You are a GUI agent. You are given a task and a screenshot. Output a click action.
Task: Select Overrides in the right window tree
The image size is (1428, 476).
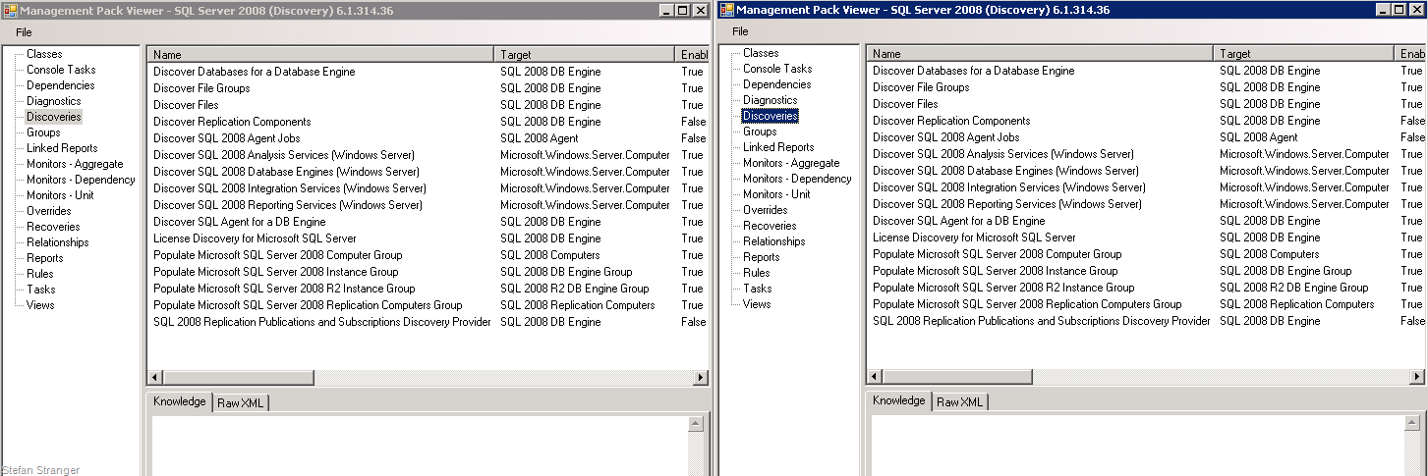tap(766, 210)
